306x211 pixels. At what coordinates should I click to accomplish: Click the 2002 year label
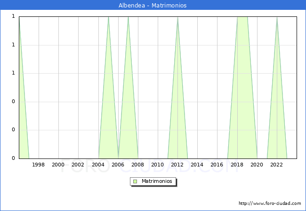coord(78,165)
